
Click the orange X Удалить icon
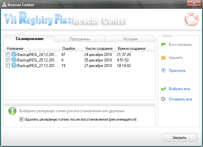(164, 58)
